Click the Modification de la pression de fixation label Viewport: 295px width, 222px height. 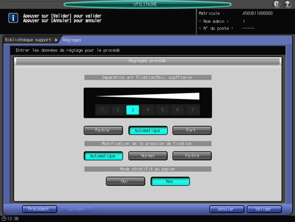click(x=148, y=144)
